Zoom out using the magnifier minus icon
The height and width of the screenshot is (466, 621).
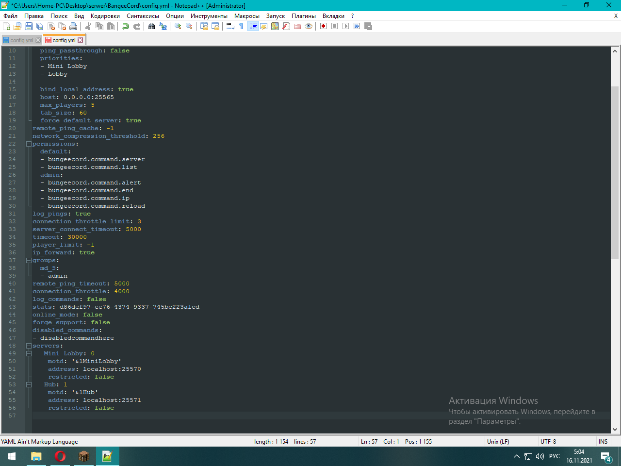pos(189,26)
